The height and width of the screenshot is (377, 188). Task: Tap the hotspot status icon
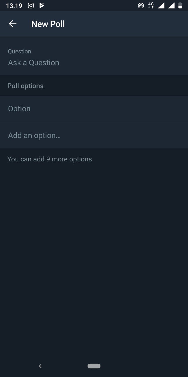141,5
